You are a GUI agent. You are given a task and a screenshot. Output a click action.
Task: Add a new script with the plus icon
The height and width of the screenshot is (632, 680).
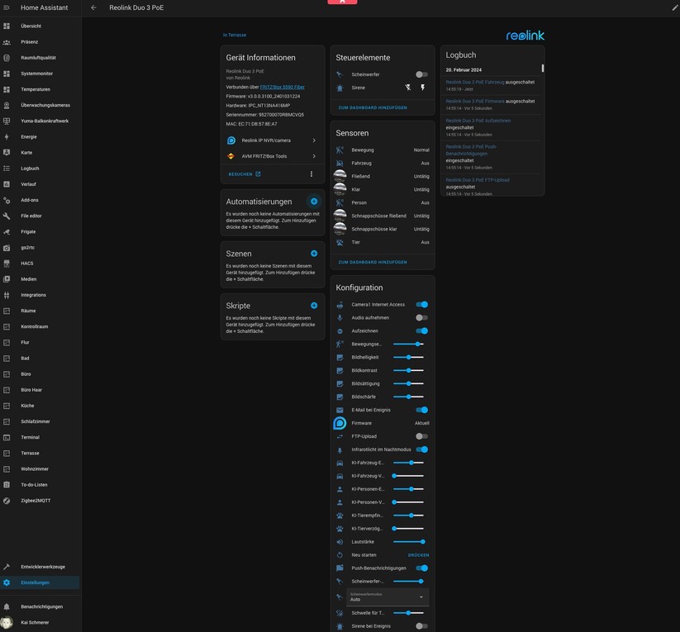314,306
